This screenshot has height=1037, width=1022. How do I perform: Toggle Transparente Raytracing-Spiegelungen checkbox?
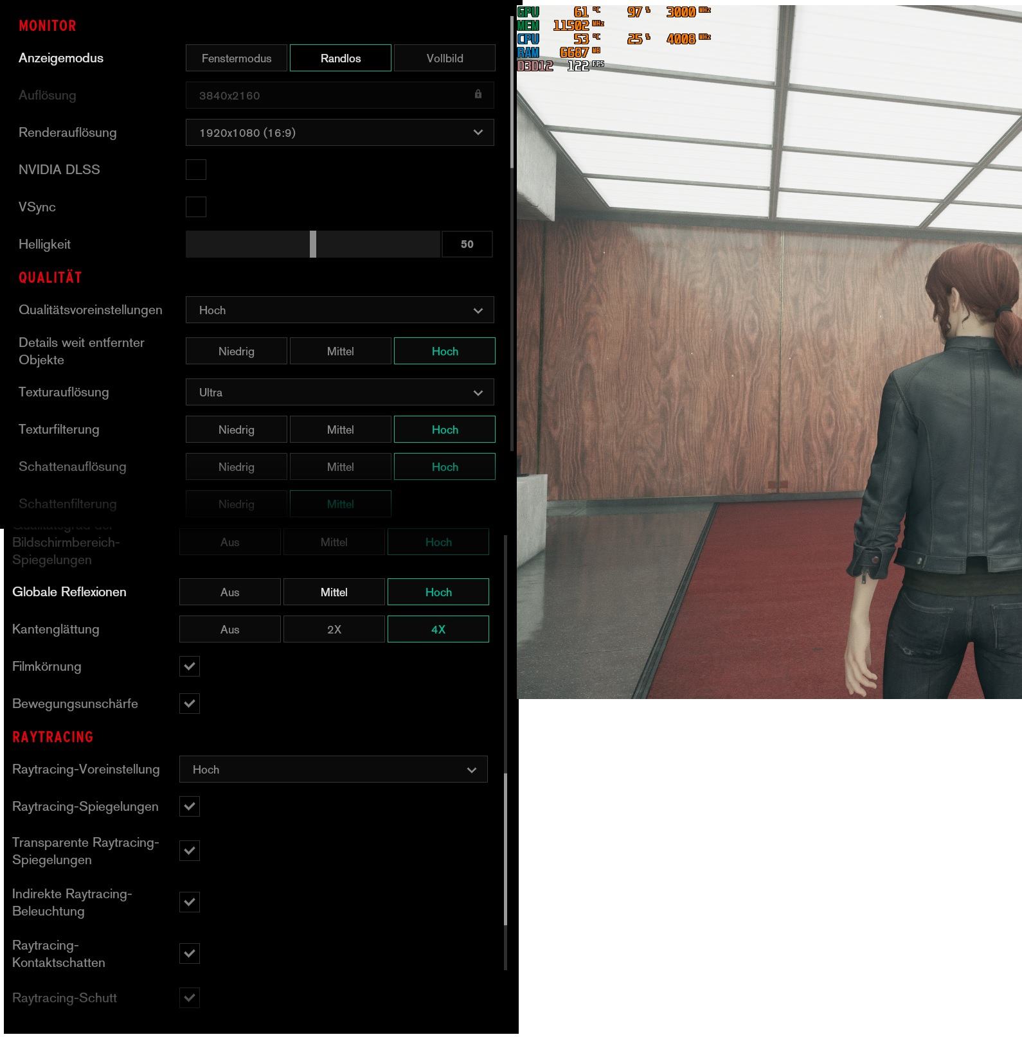point(190,851)
